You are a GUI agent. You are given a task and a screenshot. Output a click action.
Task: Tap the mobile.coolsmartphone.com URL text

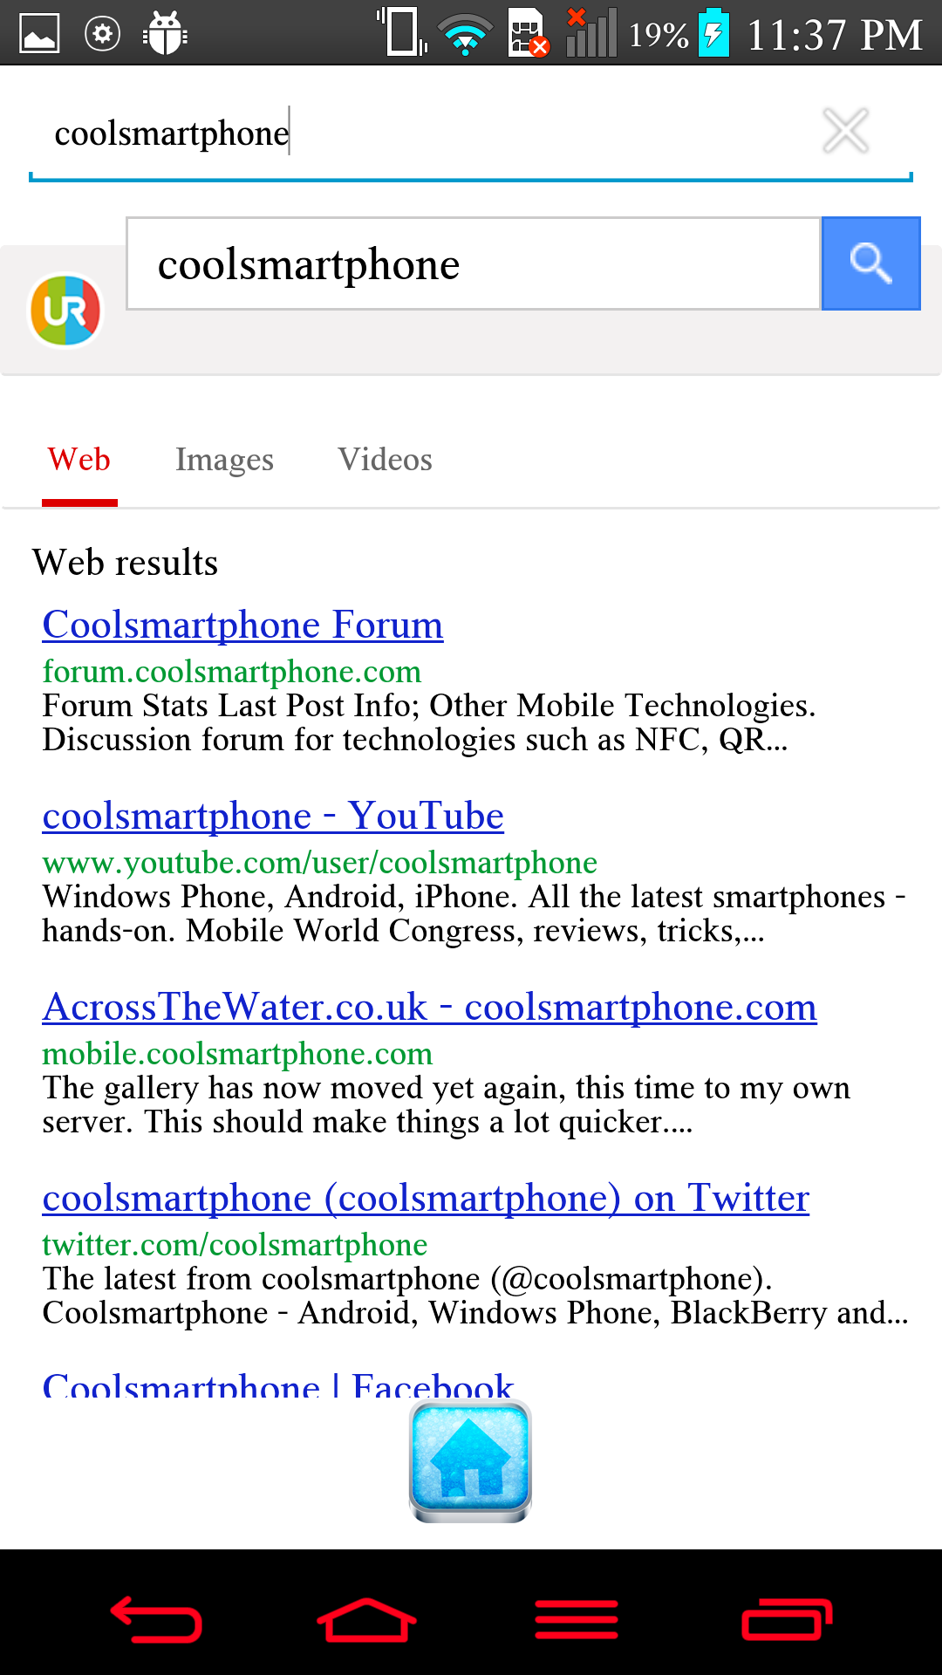[237, 1054]
